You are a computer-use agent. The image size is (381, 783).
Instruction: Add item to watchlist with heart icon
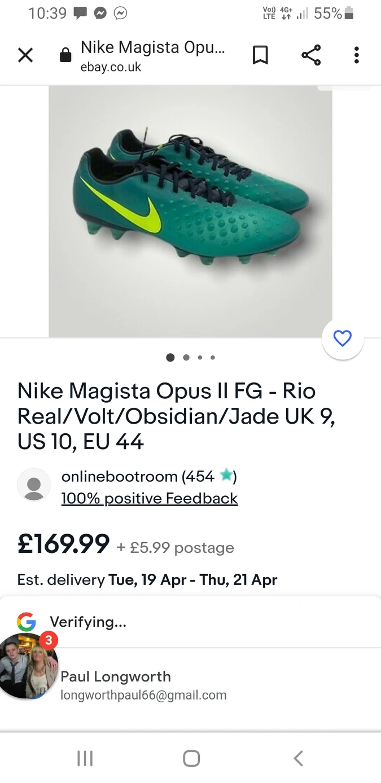(343, 338)
